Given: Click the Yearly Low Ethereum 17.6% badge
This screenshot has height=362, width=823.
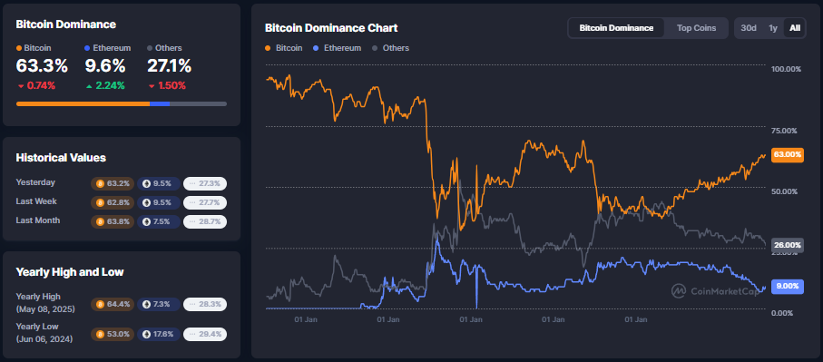Looking at the screenshot, I should tap(159, 334).
